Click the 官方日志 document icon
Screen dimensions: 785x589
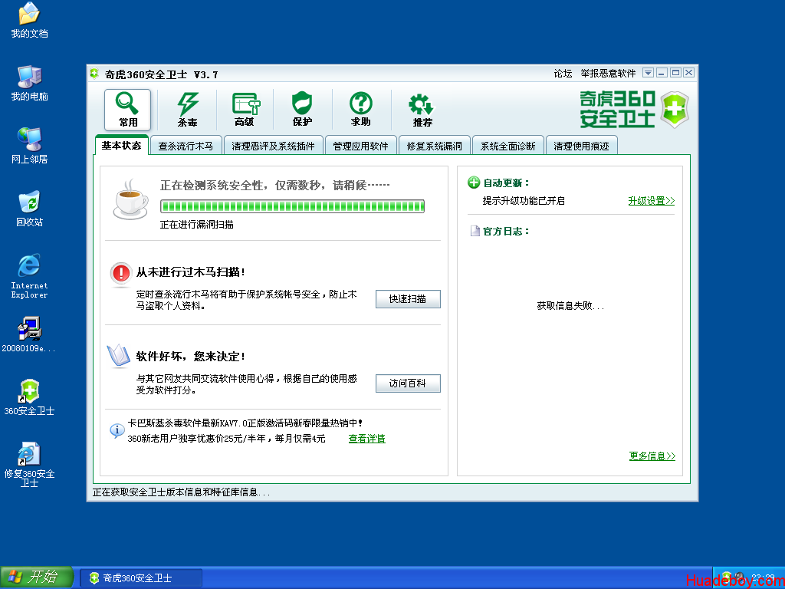pos(475,231)
